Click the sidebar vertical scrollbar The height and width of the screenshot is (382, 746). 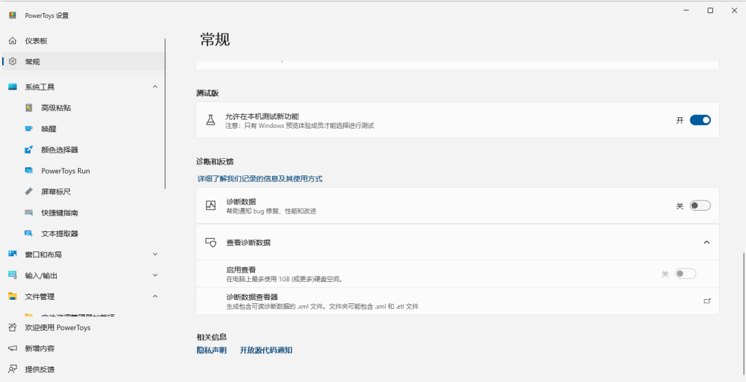pos(165,114)
